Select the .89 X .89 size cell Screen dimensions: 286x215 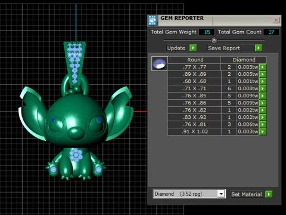194,74
